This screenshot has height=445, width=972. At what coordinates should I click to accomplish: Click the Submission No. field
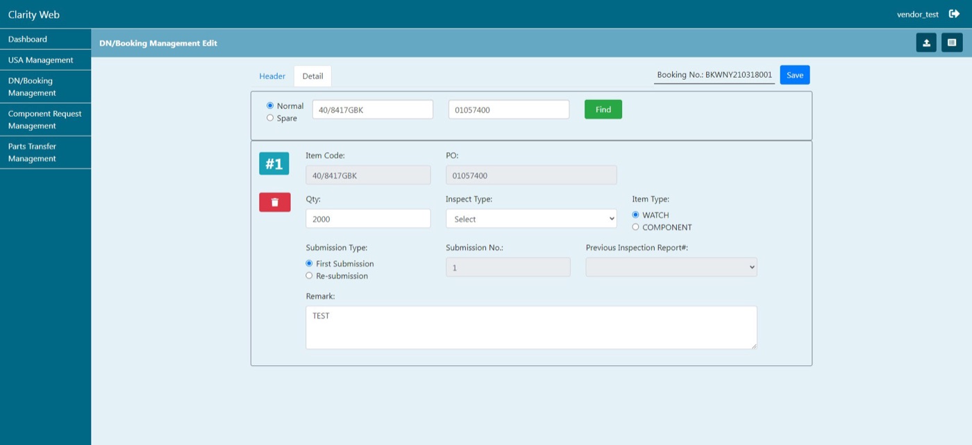click(508, 267)
